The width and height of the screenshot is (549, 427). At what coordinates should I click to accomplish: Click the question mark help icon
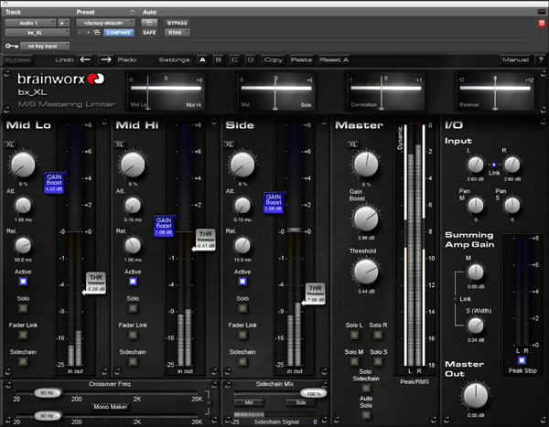(x=541, y=59)
